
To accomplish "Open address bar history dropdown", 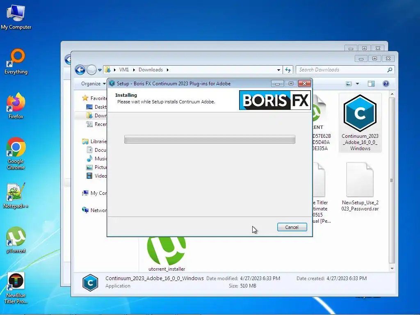I will coord(278,70).
